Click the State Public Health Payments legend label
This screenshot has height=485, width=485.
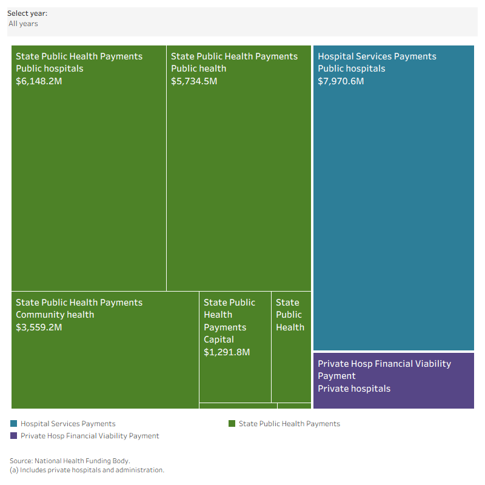[x=289, y=424]
